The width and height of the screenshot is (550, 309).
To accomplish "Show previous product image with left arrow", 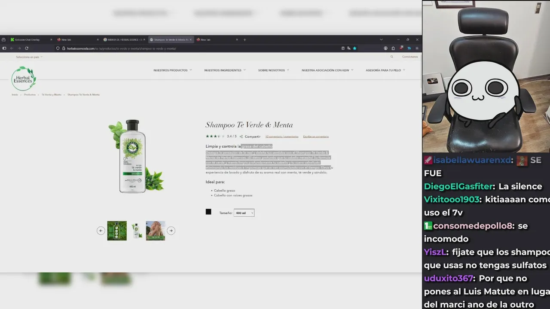I will (101, 230).
